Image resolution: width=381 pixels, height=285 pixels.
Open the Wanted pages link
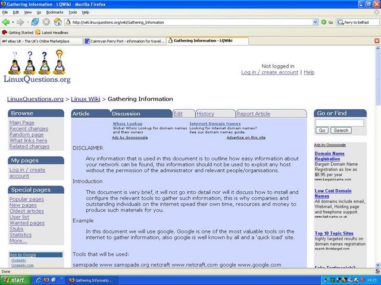coord(27,223)
